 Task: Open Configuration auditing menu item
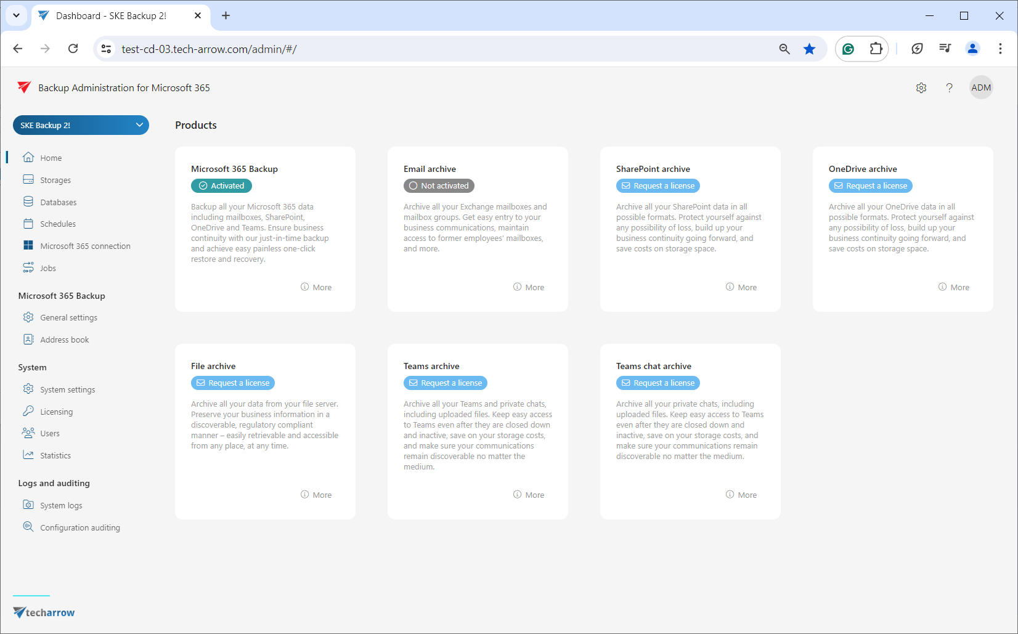[x=79, y=527]
